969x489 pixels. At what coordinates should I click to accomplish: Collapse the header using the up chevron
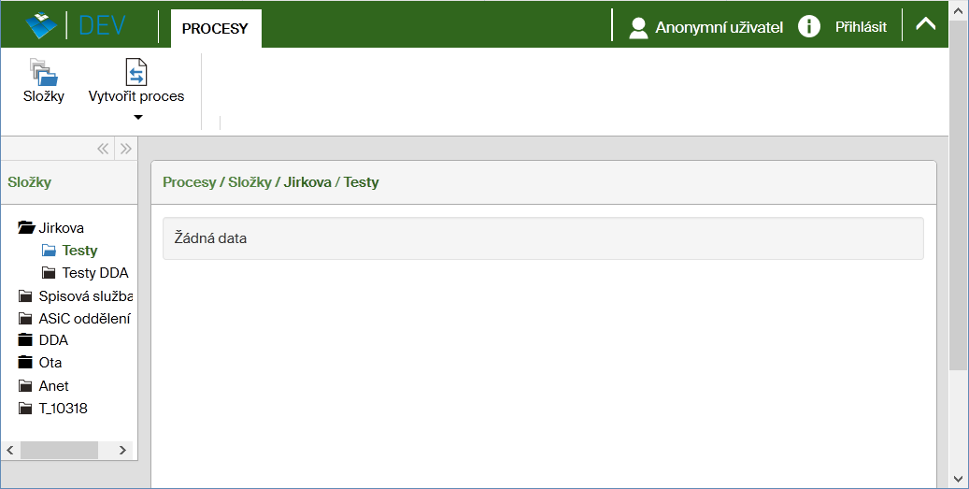[x=925, y=25]
